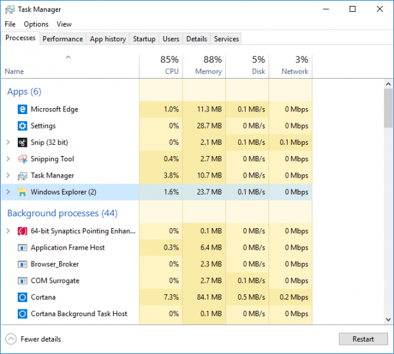Click Task Manager's 3.8% CPU value
The width and height of the screenshot is (394, 354).
click(x=171, y=176)
